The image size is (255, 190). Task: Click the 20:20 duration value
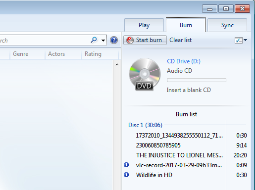coord(240,155)
